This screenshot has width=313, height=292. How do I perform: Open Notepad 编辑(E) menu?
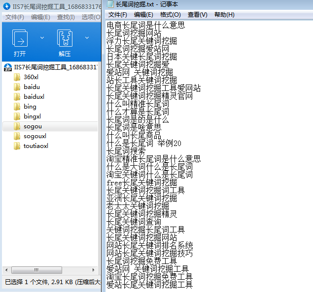tap(143, 15)
